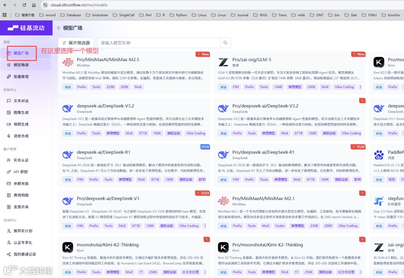Click the blue 0528 badge on deepseek-ai/DeepSeek-R1

point(205,147)
